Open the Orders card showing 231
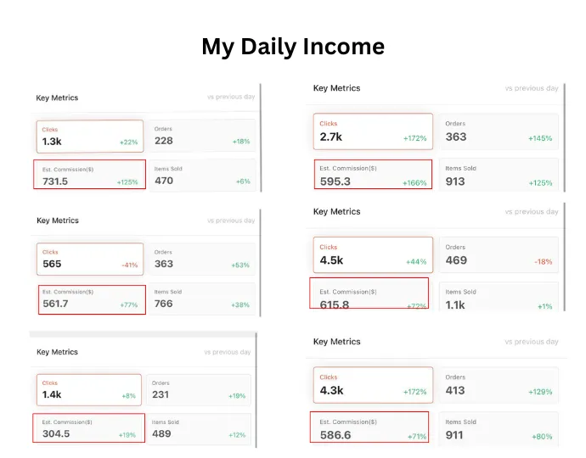586x458 pixels. (199, 389)
